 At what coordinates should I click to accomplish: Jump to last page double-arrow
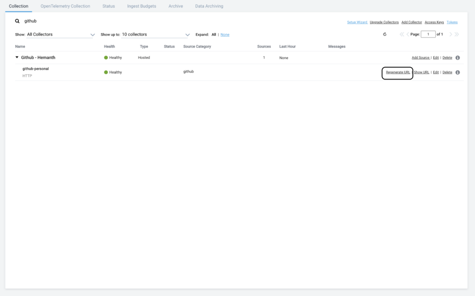456,34
